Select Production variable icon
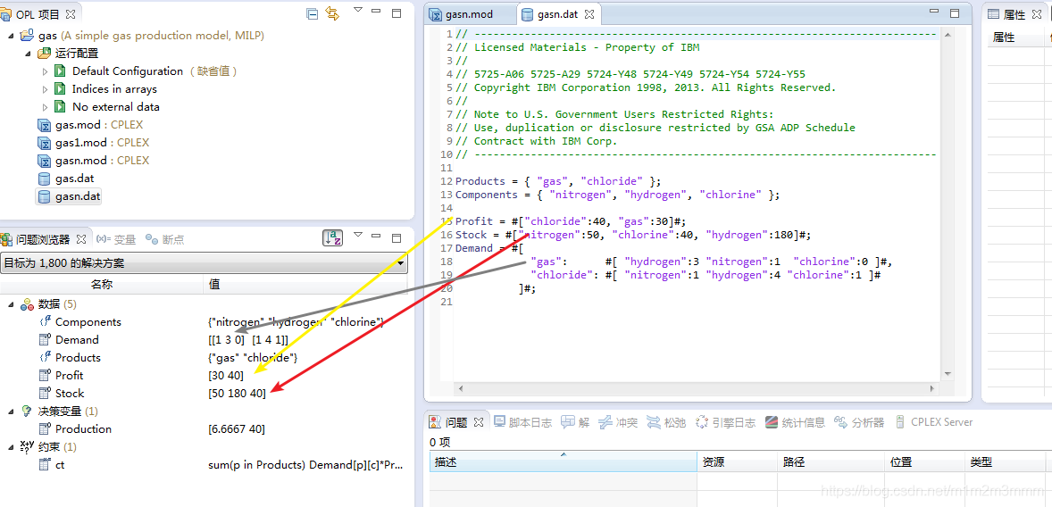 point(45,428)
